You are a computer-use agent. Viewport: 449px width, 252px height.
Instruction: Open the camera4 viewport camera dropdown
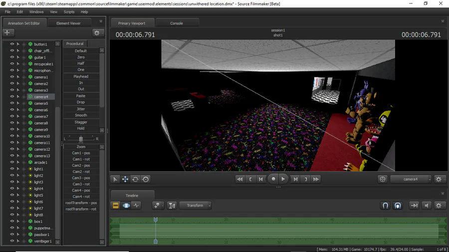pyautogui.click(x=411, y=179)
